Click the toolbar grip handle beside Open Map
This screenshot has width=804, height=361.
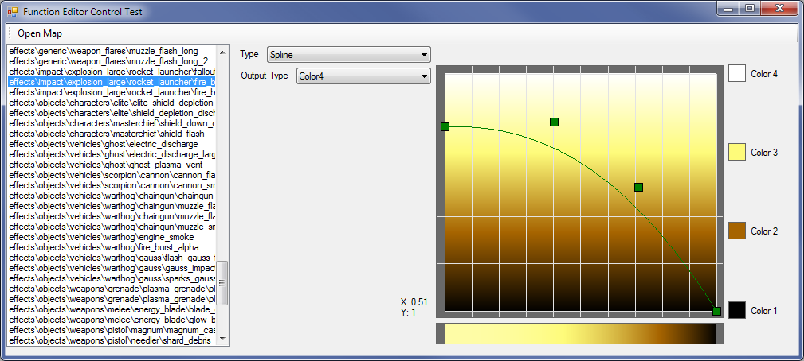[x=10, y=33]
